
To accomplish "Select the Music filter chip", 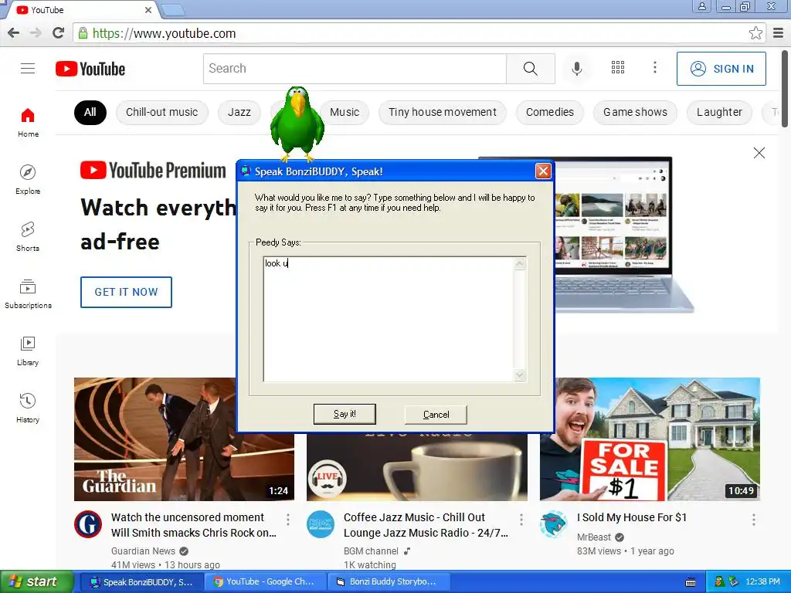I will (345, 112).
